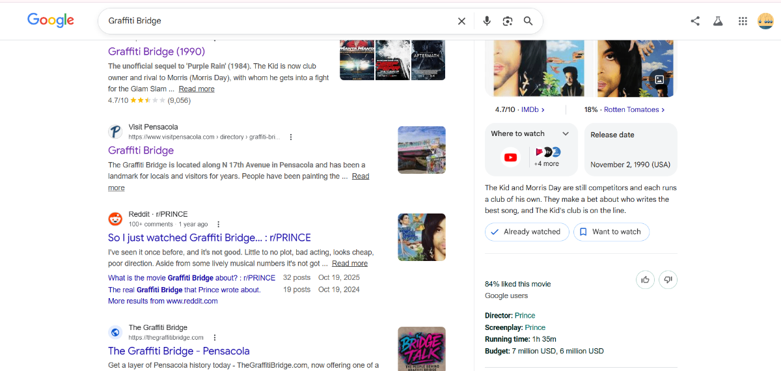The width and height of the screenshot is (781, 371).
Task: Click More results from www.reddit.com
Action: [x=163, y=301]
